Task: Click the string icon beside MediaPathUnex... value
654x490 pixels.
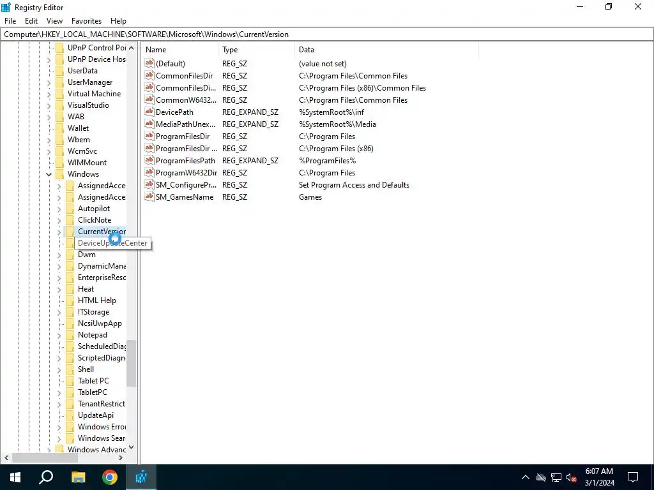Action: [149, 124]
